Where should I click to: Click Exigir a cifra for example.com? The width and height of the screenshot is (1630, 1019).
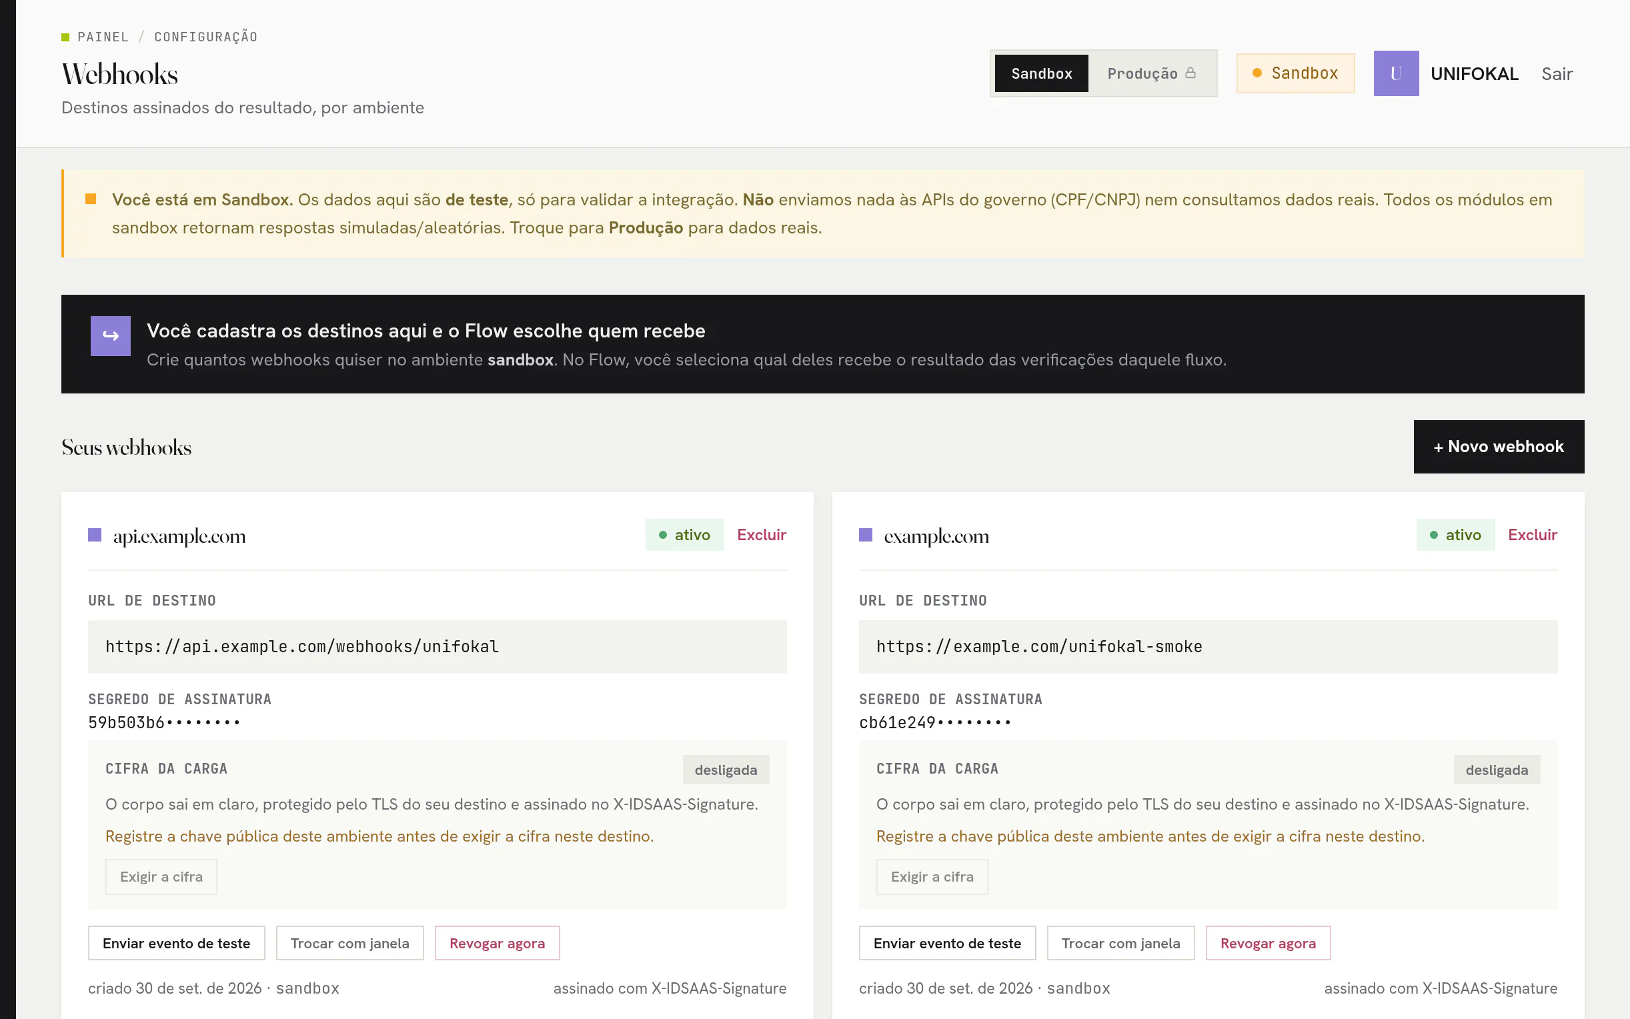(932, 877)
